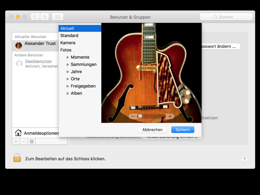
Task: Go forward with the right chevron
Action: pos(45,17)
